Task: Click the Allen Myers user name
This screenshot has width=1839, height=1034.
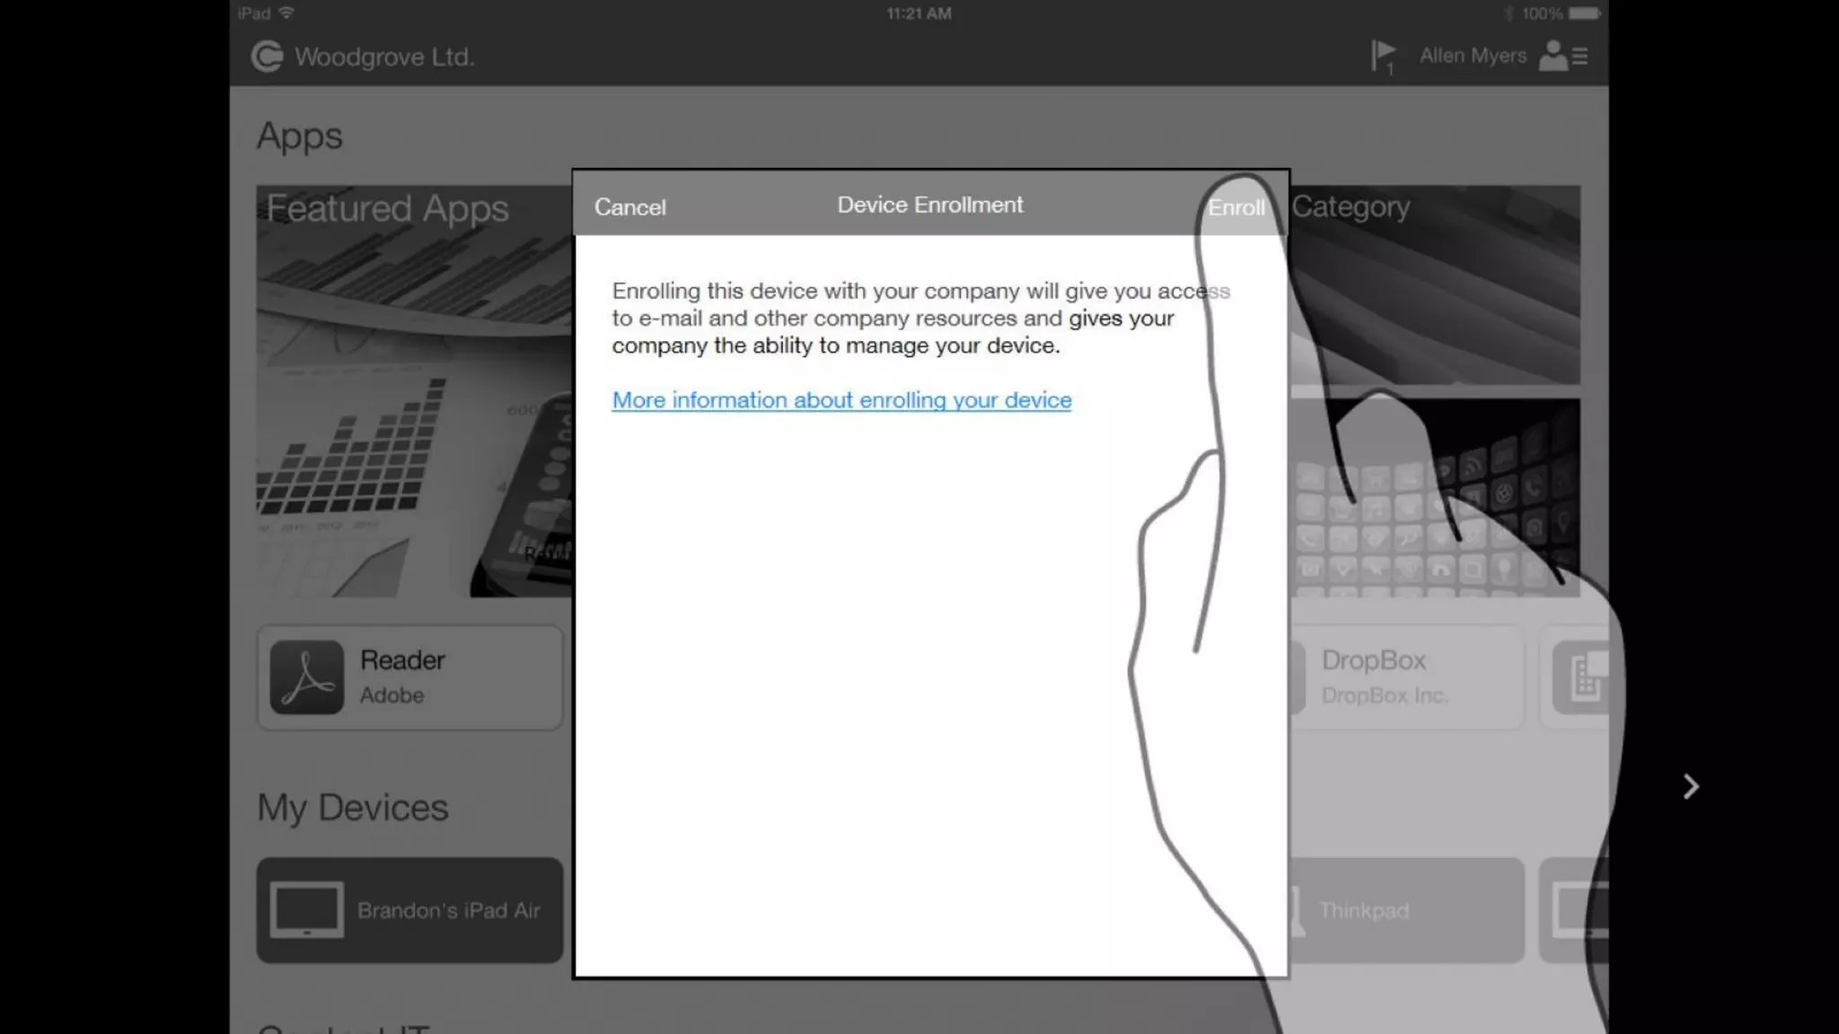Action: tap(1472, 56)
